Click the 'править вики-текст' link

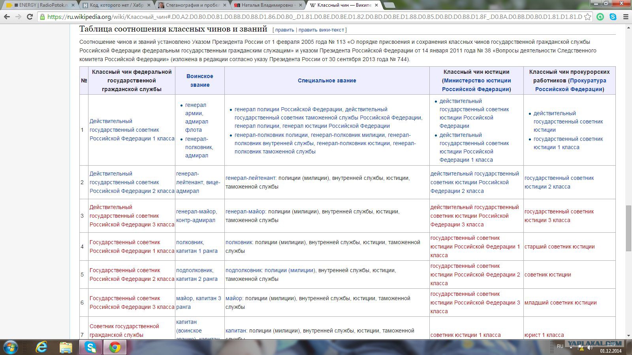tap(321, 30)
